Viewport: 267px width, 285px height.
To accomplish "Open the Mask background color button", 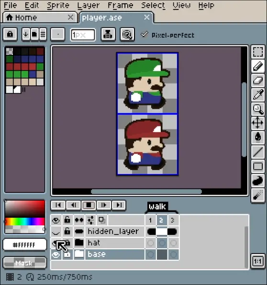I will click(24, 263).
